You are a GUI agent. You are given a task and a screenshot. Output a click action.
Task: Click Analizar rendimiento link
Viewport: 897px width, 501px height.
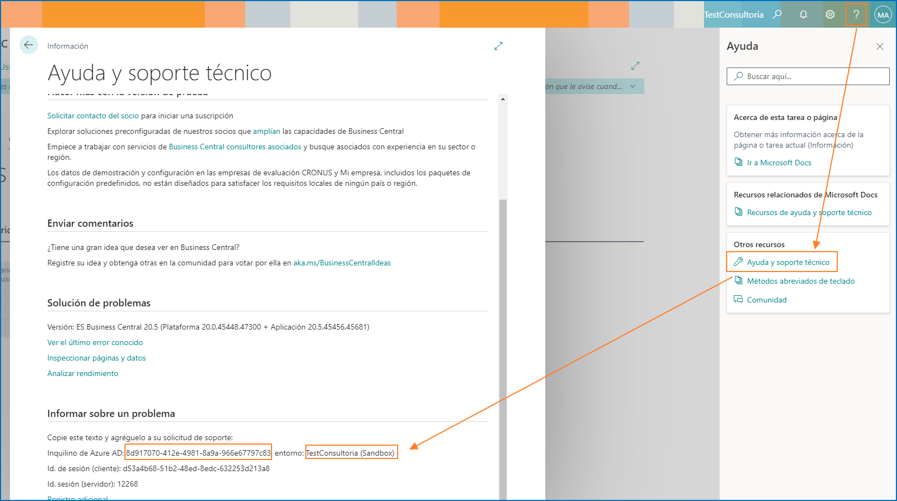point(83,373)
